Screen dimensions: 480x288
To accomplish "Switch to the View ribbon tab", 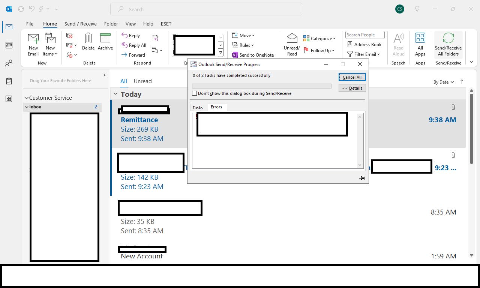I will (130, 24).
